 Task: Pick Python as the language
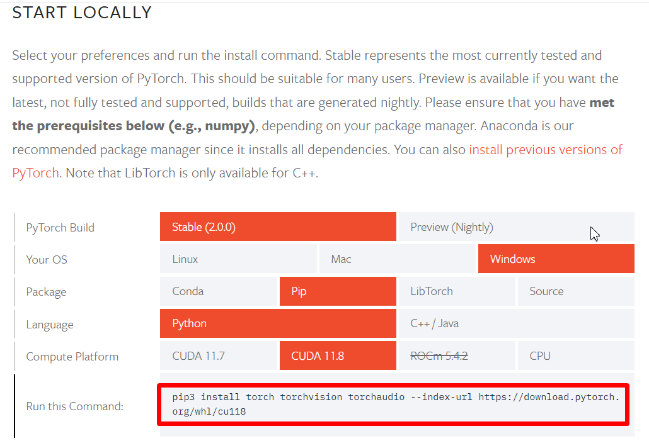(x=278, y=323)
